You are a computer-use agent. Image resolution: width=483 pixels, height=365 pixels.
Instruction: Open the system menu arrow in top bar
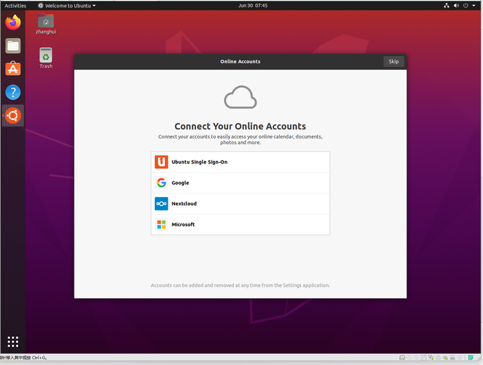[x=474, y=5]
